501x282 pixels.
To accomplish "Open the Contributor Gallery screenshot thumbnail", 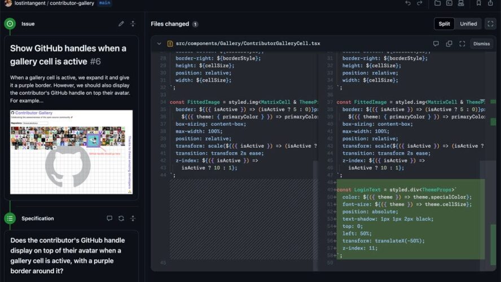I will pos(71,152).
